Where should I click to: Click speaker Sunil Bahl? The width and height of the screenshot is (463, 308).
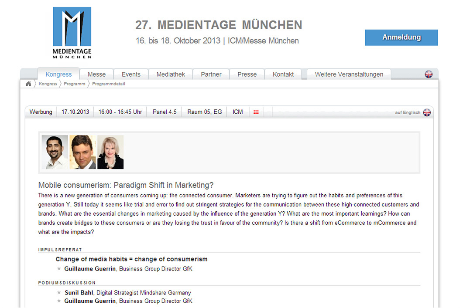point(79,292)
